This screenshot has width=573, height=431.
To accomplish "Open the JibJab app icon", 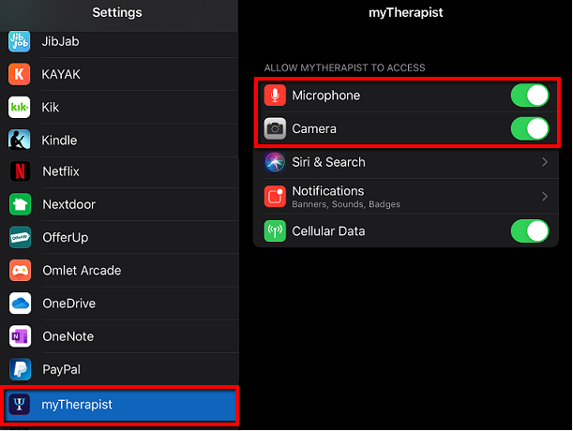I will point(19,41).
